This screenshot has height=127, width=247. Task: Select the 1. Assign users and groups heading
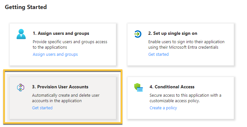(61, 33)
